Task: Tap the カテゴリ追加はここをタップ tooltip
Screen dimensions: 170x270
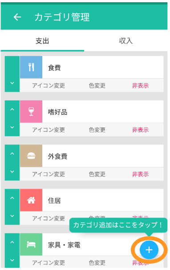Action: pyautogui.click(x=118, y=225)
